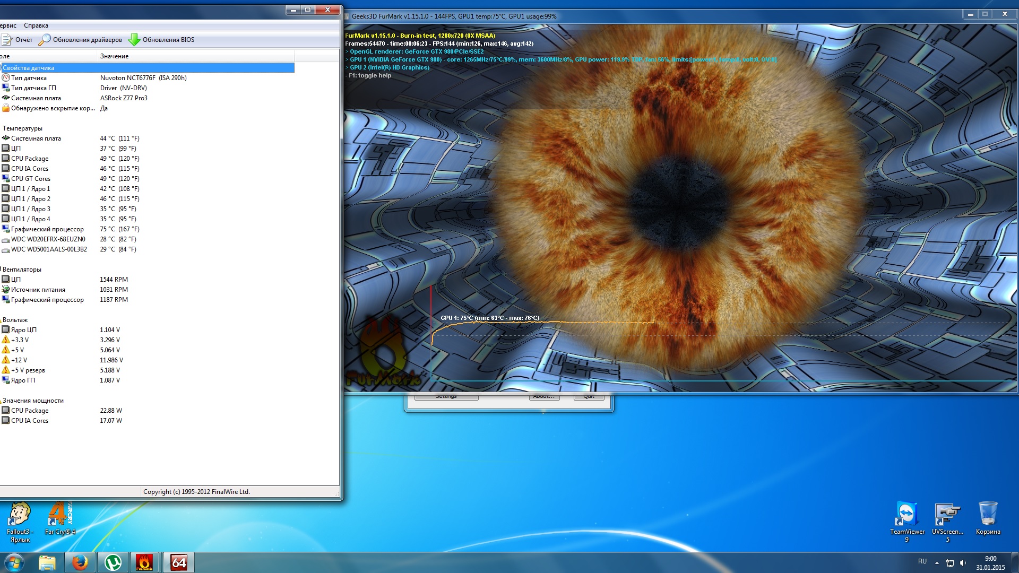The width and height of the screenshot is (1019, 573).
Task: Open Firefox from the taskbar
Action: coord(80,562)
